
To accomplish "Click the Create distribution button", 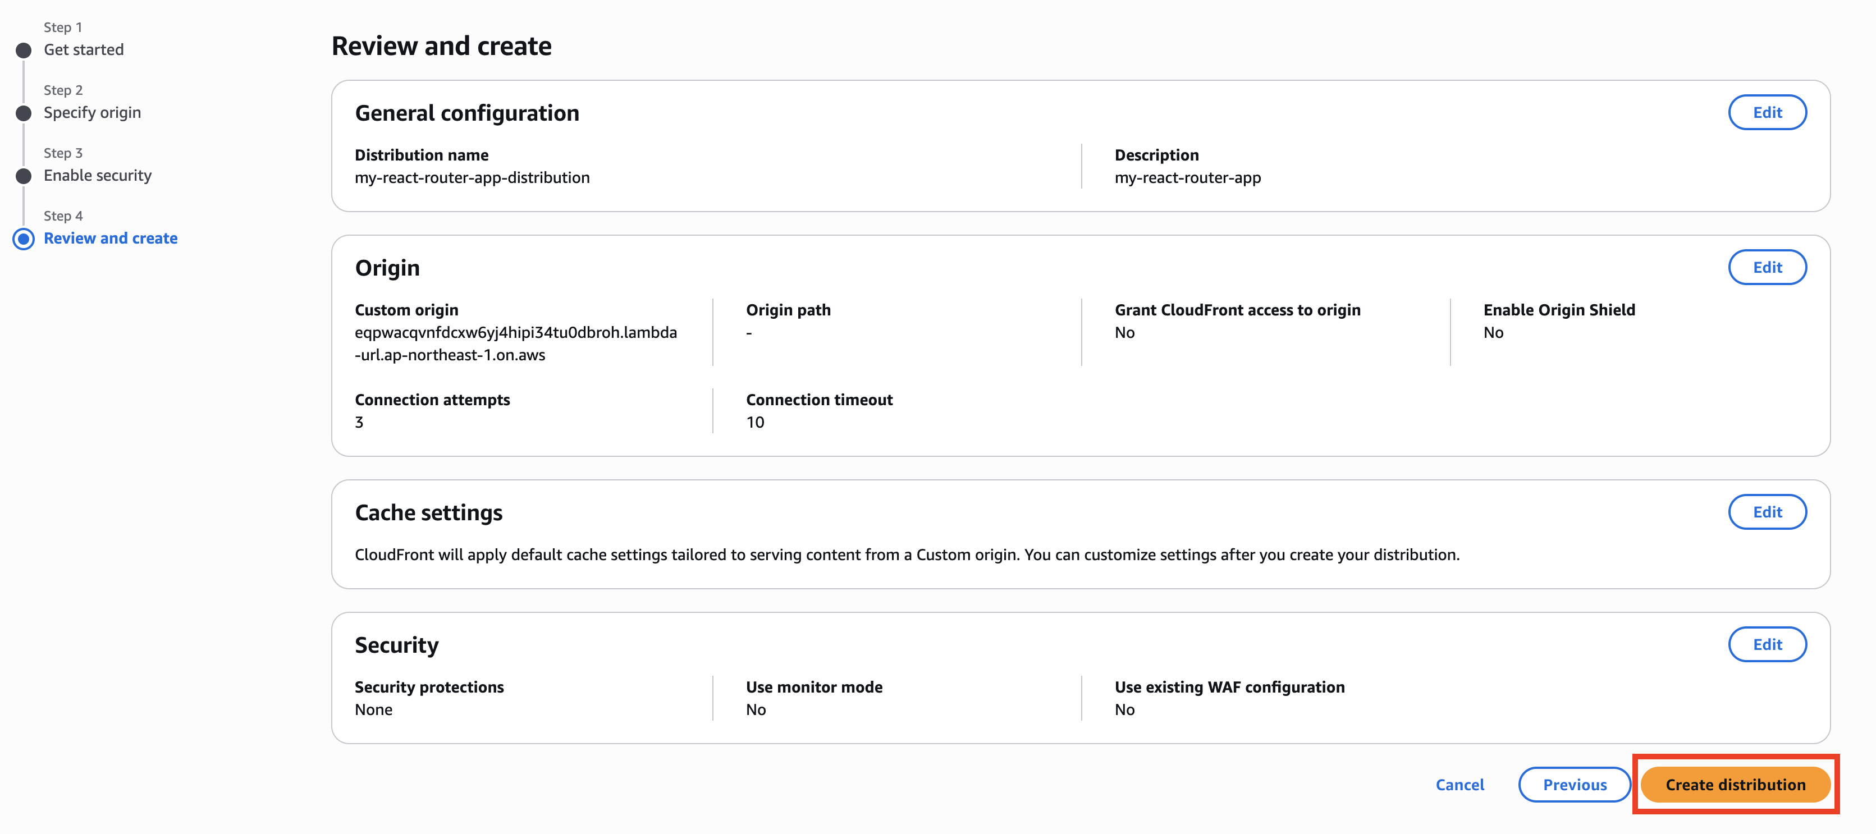I will (x=1735, y=785).
